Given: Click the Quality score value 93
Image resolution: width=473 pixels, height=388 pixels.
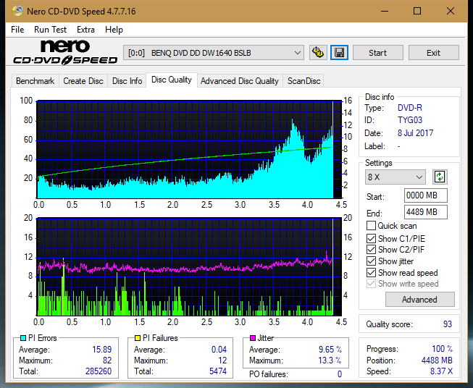Looking at the screenshot, I should click(x=448, y=324).
